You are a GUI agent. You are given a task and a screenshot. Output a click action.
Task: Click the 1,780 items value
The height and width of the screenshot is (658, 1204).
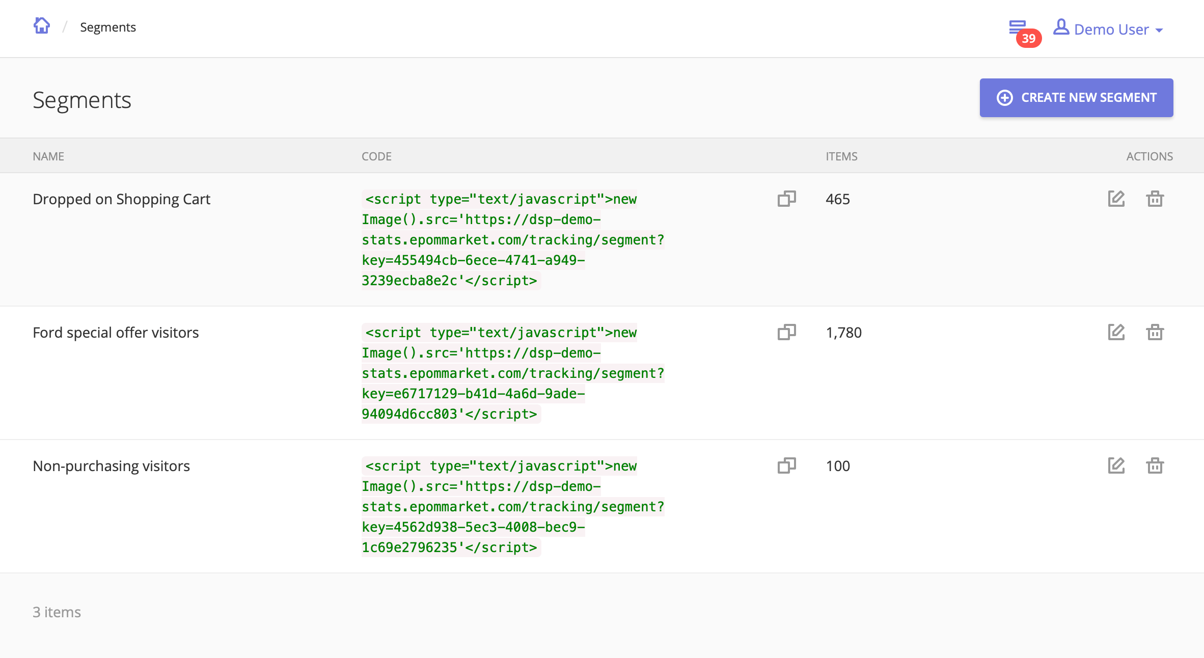tap(843, 333)
